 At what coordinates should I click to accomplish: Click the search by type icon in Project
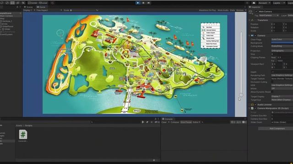tap(143, 122)
